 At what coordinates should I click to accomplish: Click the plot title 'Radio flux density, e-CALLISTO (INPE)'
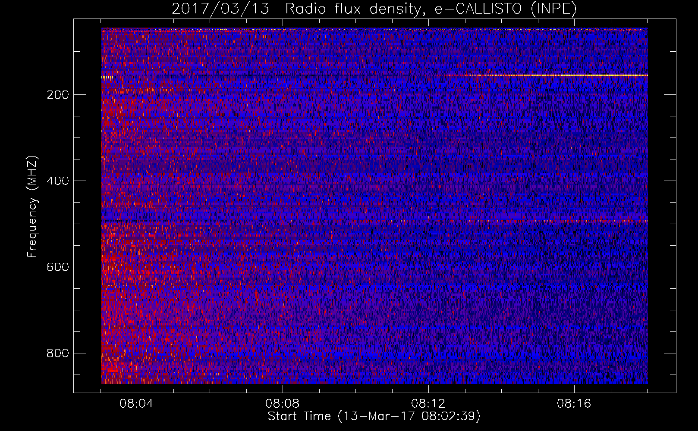pyautogui.click(x=431, y=9)
